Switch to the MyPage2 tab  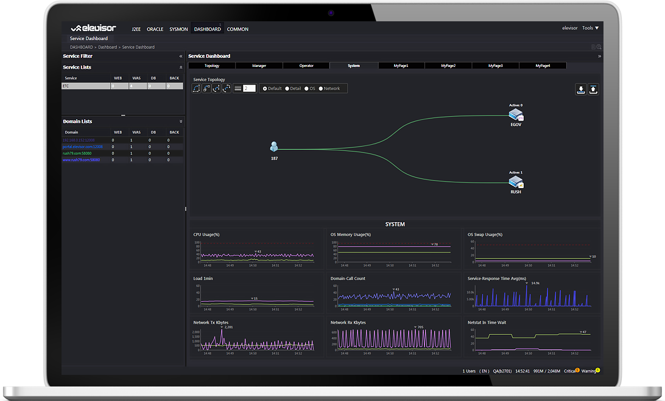[x=448, y=66]
